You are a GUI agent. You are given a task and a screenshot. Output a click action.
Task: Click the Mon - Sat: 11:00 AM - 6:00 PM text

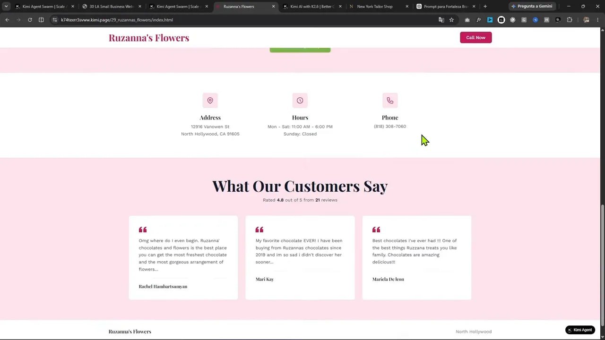(300, 127)
